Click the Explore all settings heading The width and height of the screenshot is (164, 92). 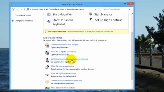53,38
